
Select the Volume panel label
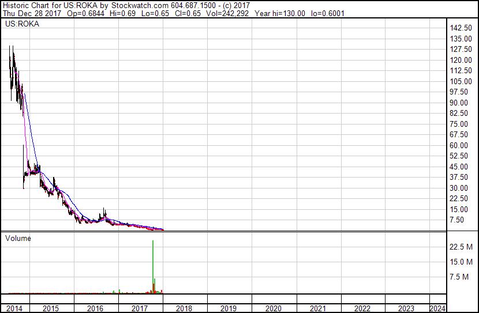pos(18,238)
